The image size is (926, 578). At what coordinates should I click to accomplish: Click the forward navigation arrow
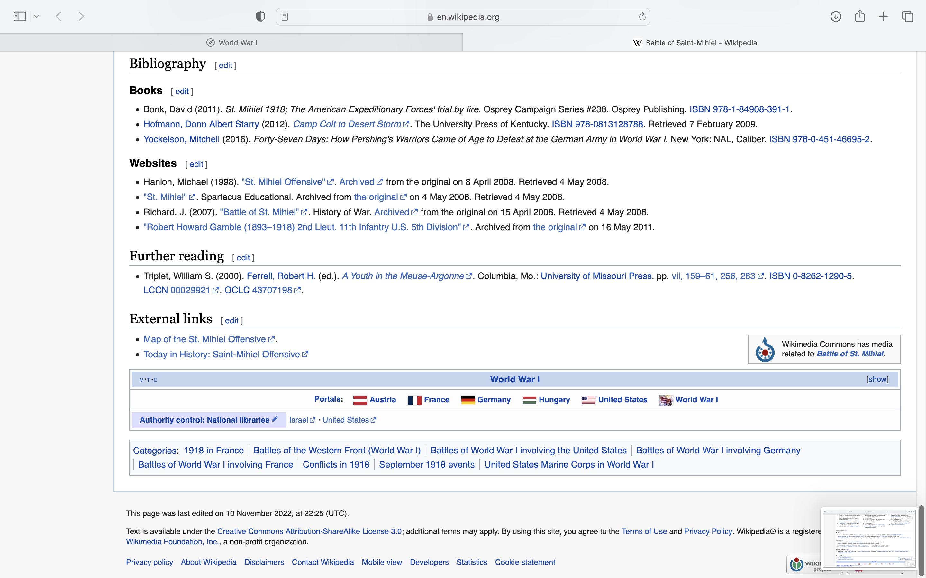pyautogui.click(x=81, y=16)
